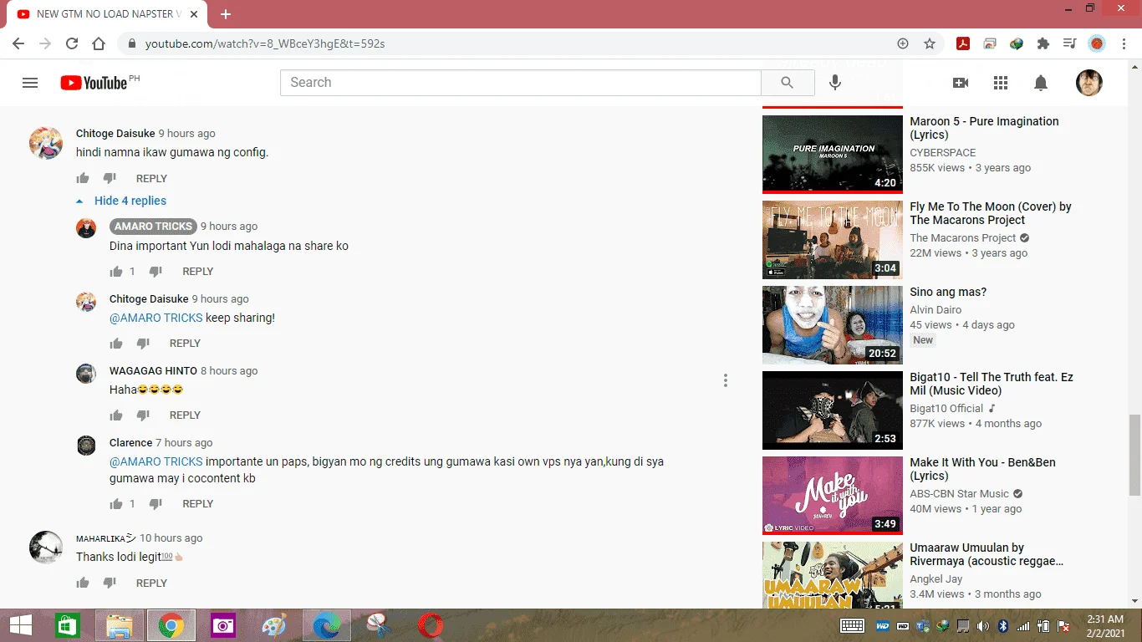This screenshot has height=642, width=1142.
Task: Reply to the 'keep sharing!' comment
Action: tap(185, 344)
